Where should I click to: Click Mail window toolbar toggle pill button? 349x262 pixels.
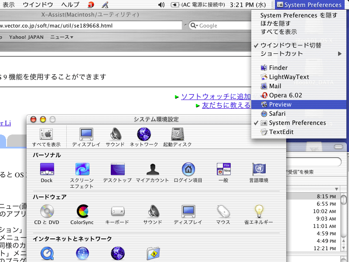[x=339, y=146]
